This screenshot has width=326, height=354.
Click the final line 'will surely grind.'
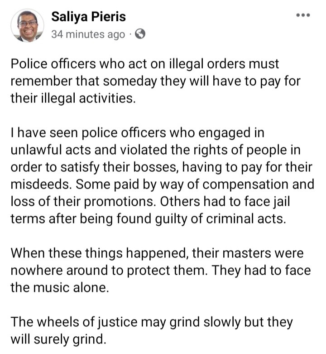click(58, 339)
